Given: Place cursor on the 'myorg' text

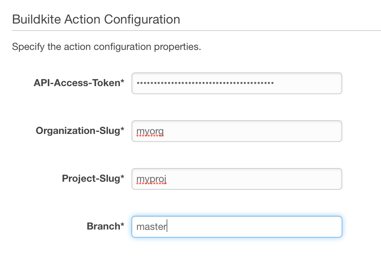Looking at the screenshot, I should [x=150, y=131].
